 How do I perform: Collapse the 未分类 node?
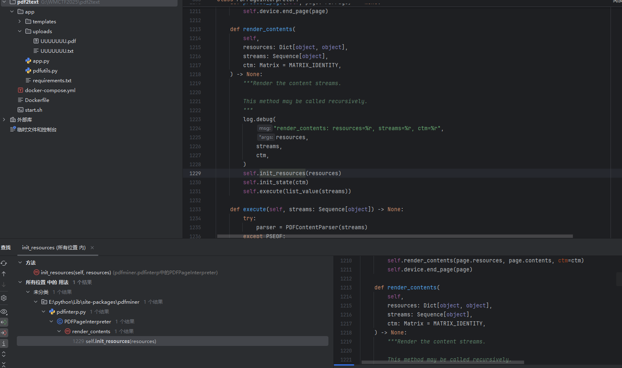tap(28, 292)
